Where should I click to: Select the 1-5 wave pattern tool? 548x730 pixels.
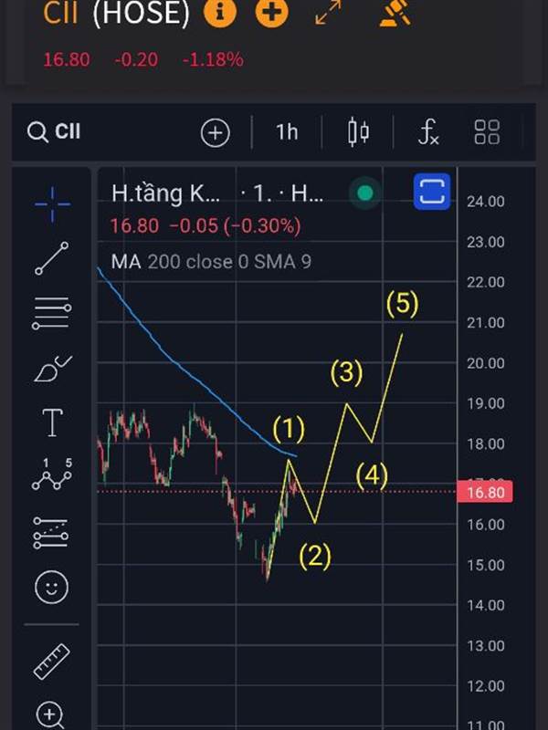(52, 475)
